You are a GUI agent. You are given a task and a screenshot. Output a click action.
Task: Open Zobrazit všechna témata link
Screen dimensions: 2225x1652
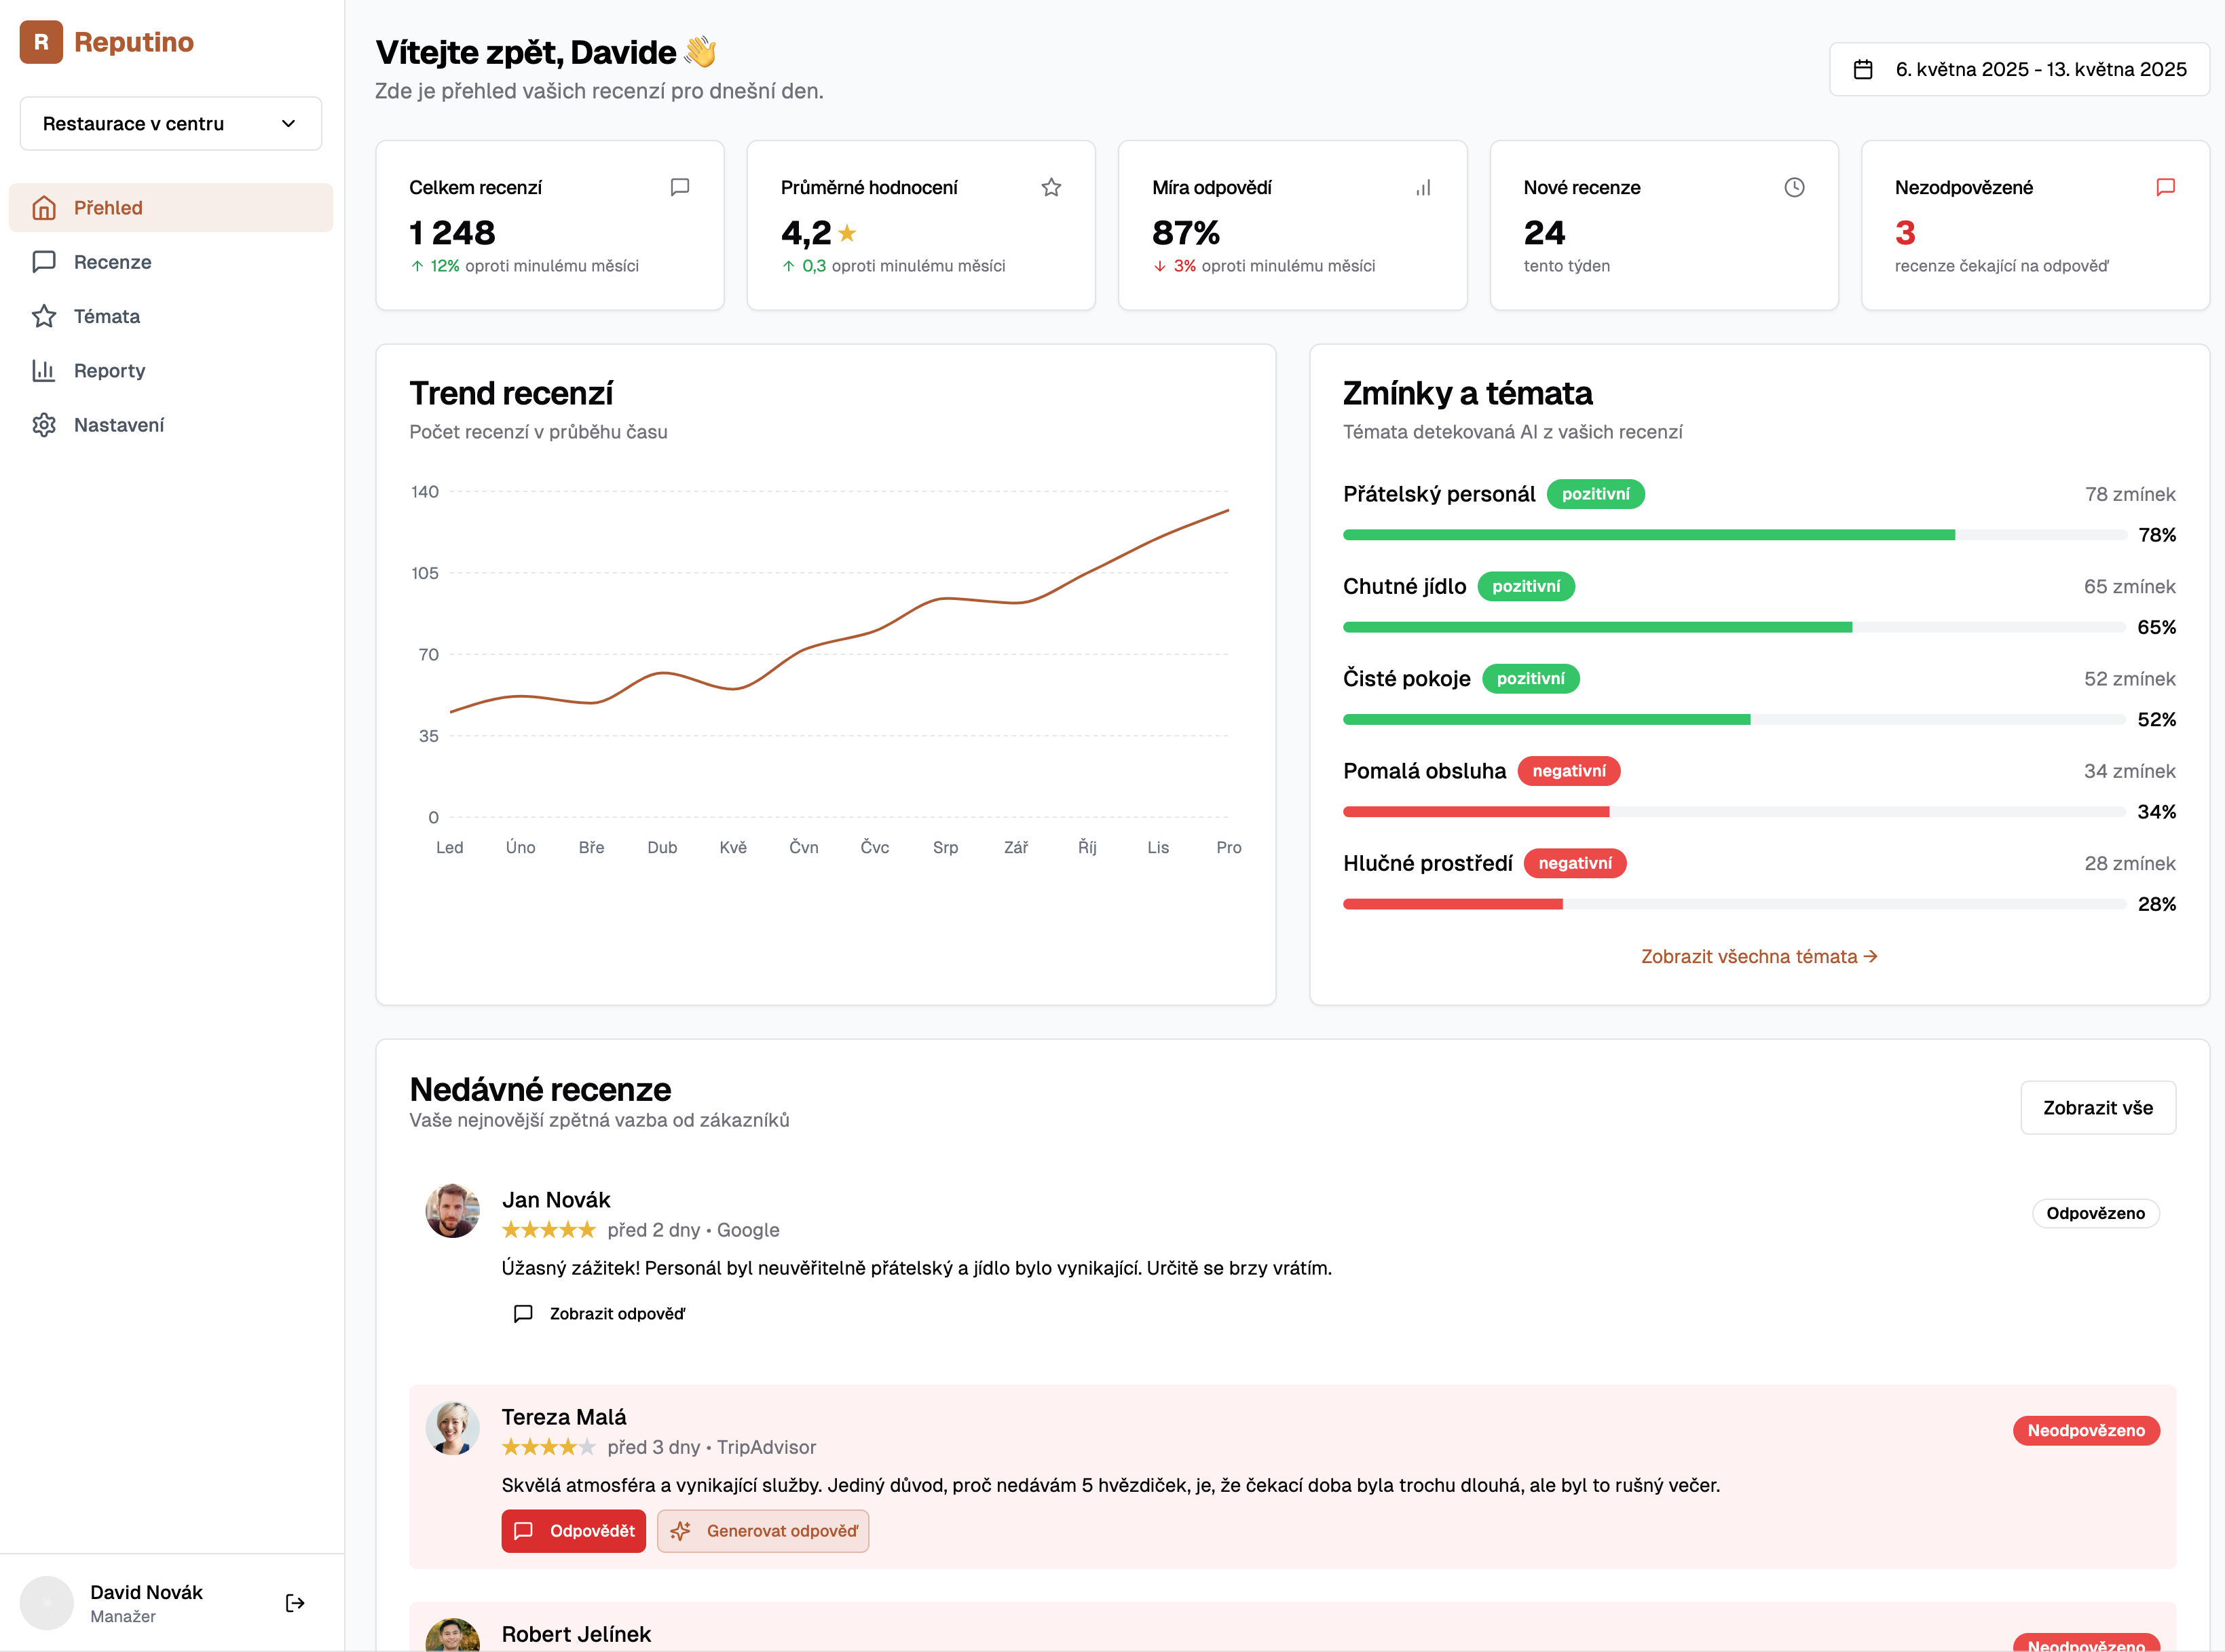point(1757,956)
